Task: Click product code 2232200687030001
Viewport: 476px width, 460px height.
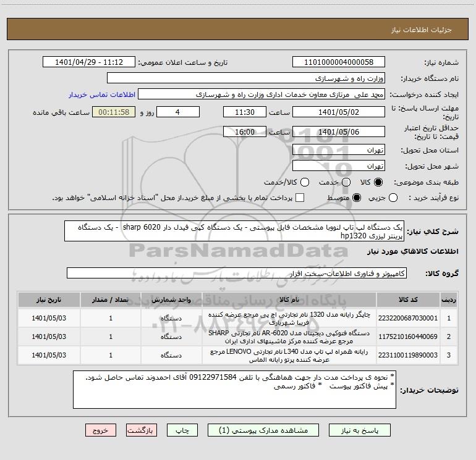Action: click(408, 318)
